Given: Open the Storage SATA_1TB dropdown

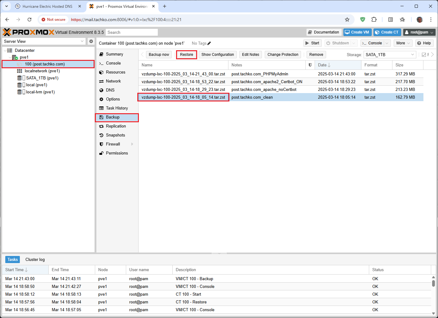Looking at the screenshot, I should [390, 55].
